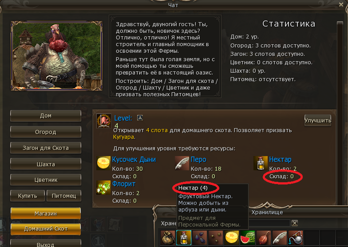Viewport: 348px width, 247px height.
Task: Select the watering flask item in storage
Action: coord(296,238)
